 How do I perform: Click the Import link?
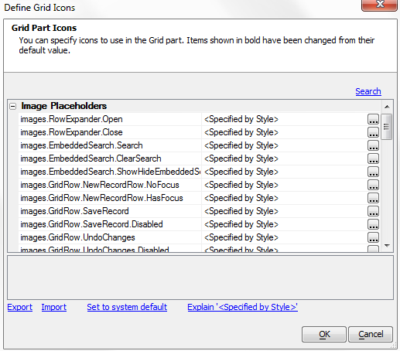click(54, 307)
